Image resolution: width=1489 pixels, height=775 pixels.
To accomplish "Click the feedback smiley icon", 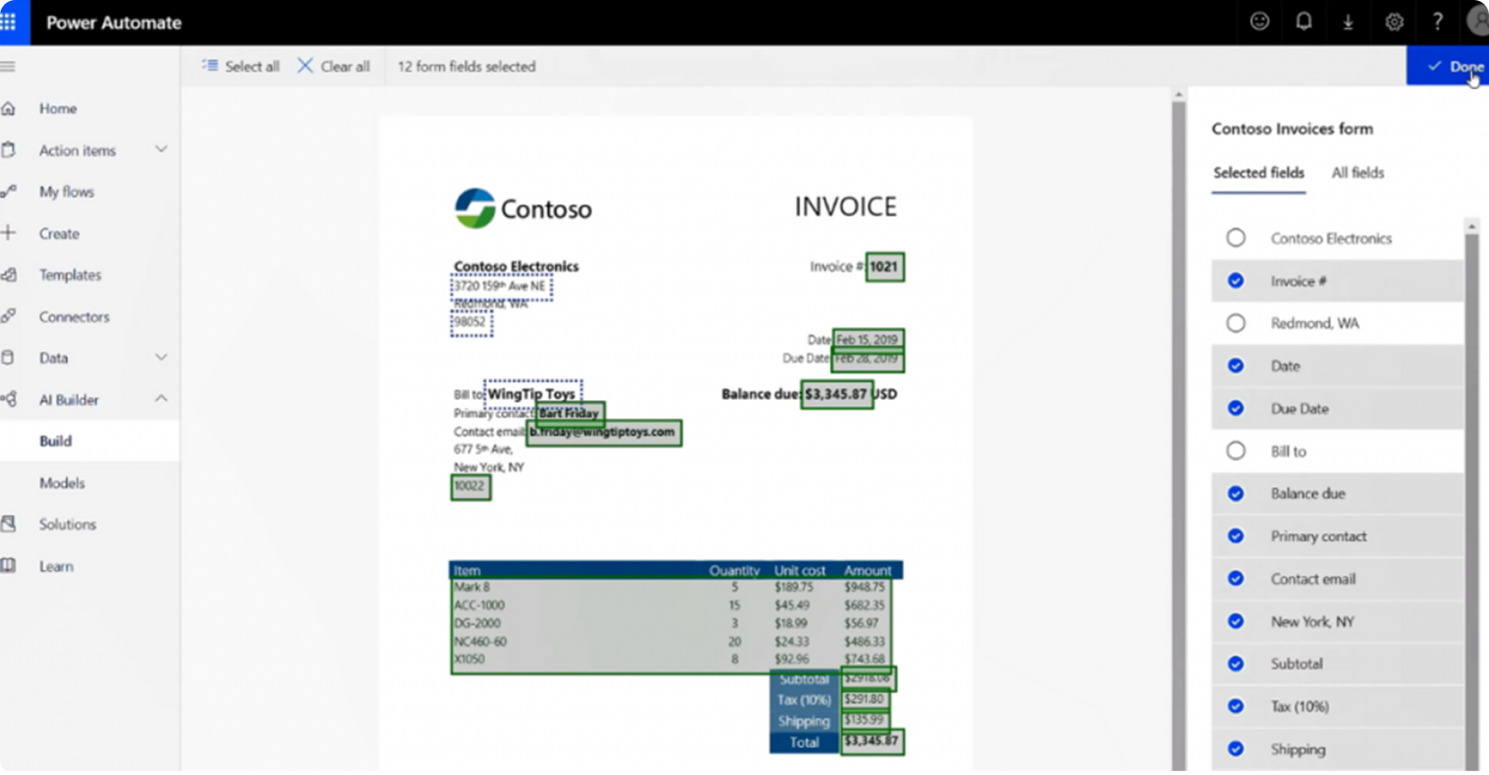I will [1259, 22].
